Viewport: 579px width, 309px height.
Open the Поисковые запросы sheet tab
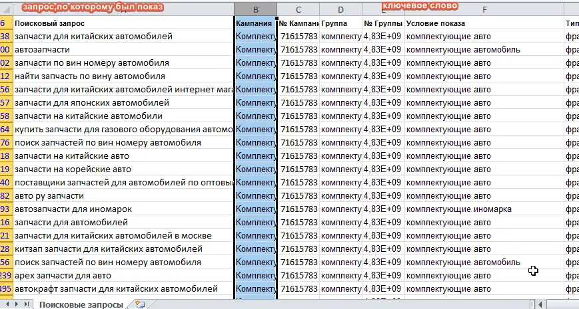click(x=81, y=304)
